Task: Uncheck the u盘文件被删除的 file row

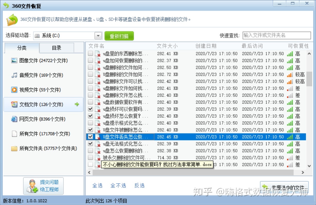Action: coord(91,130)
